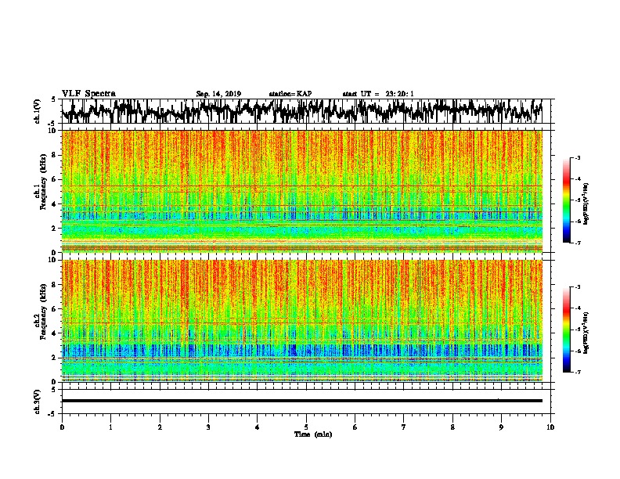Image resolution: width=620 pixels, height=479 pixels.
Task: Click the ch.2 'Frequency (kHz)' axis label
Action: tap(44, 312)
